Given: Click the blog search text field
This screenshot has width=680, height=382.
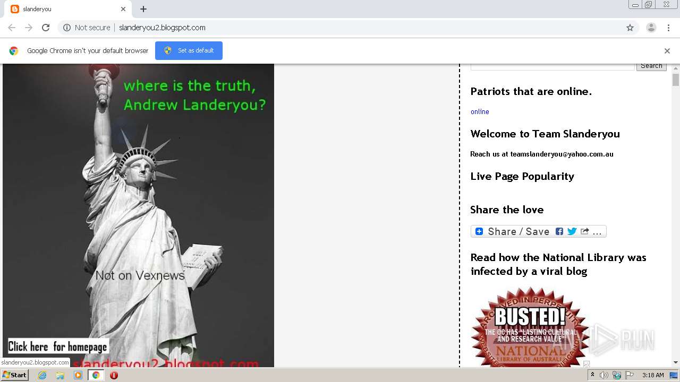Looking at the screenshot, I should (x=552, y=66).
